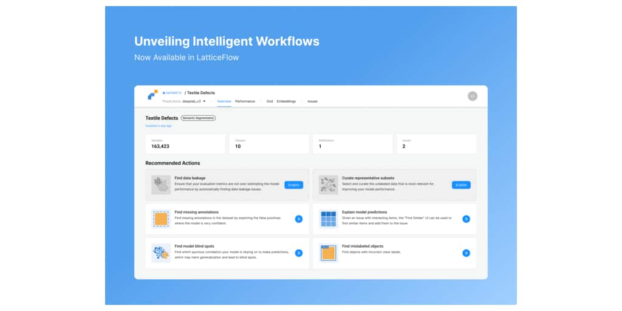This screenshot has width=622, height=311.
Task: Click the Find data leakage icon
Action: click(x=161, y=185)
